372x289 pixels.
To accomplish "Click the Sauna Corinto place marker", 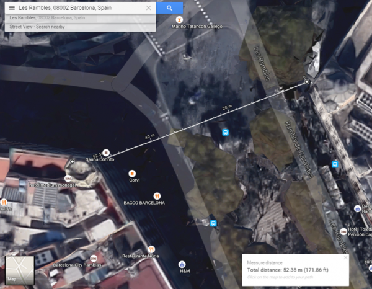I will click(106, 153).
